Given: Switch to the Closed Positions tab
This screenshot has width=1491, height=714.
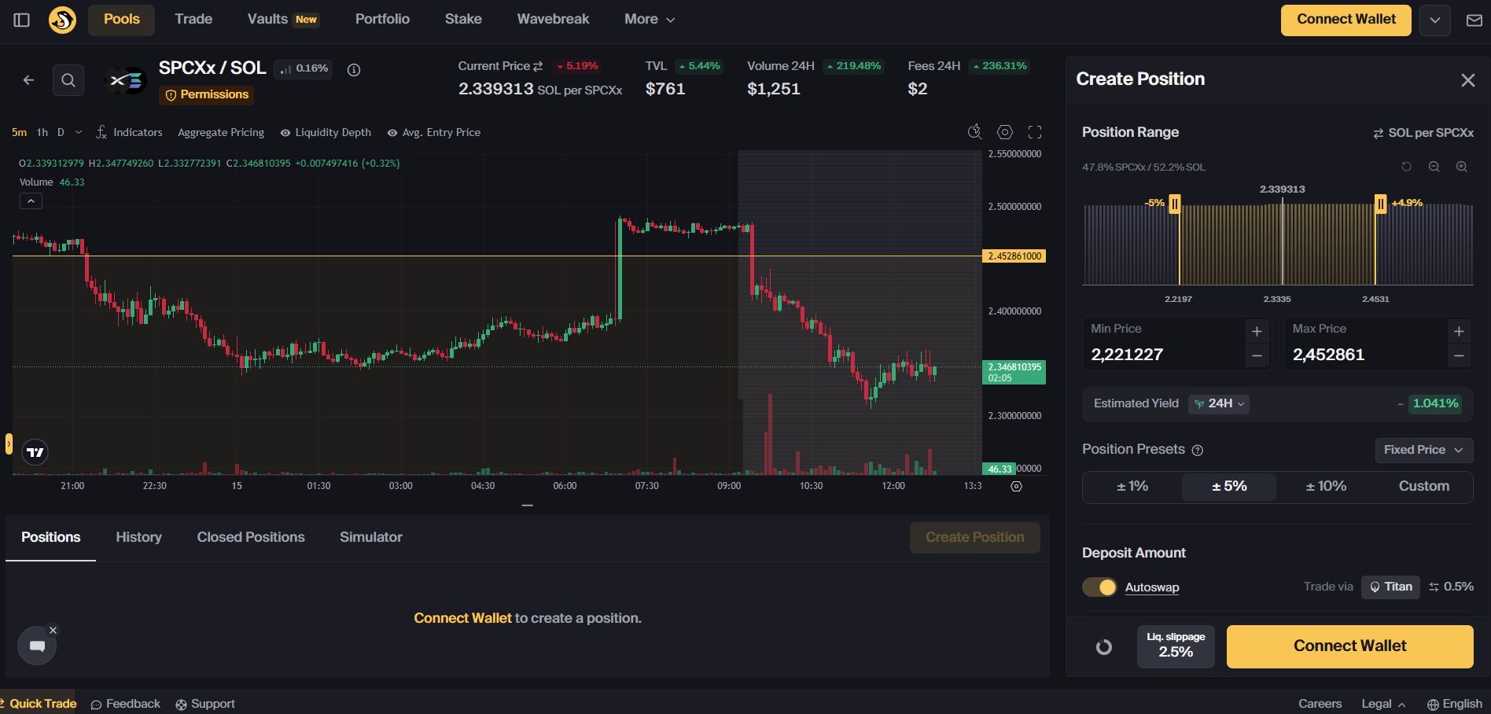Looking at the screenshot, I should (x=251, y=538).
